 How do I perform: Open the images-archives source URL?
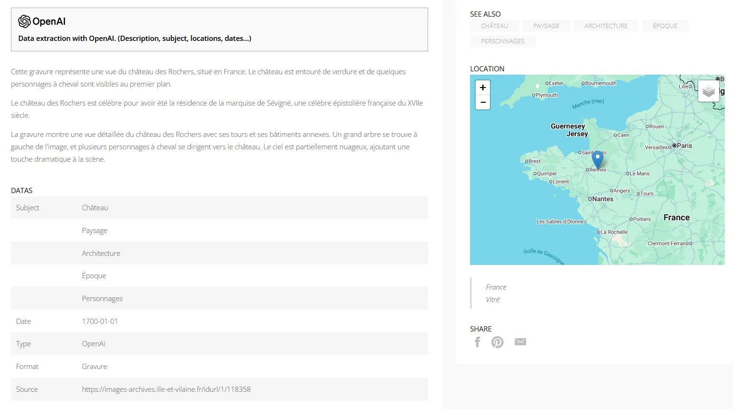point(166,389)
